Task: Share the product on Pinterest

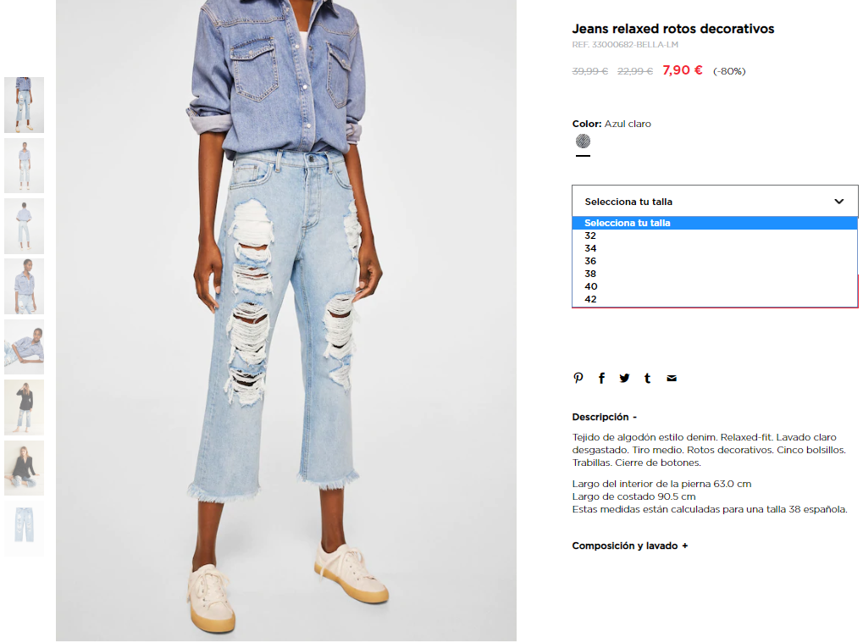Action: (578, 378)
